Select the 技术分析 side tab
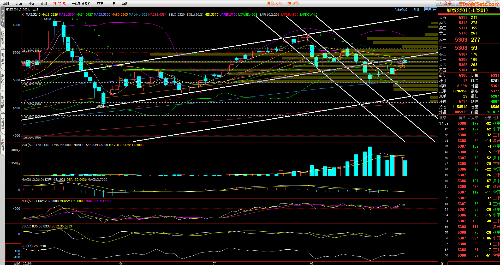This screenshot has height=265, width=500. [3, 17]
